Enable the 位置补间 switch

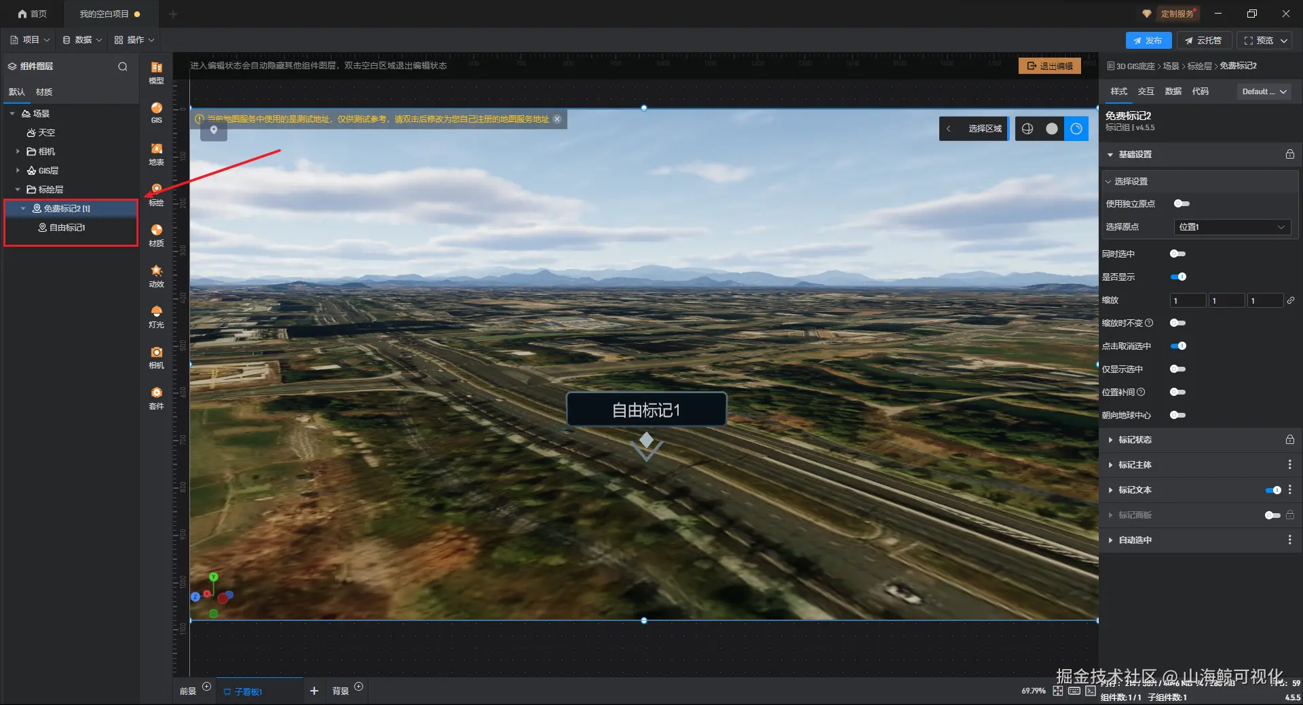click(x=1178, y=392)
